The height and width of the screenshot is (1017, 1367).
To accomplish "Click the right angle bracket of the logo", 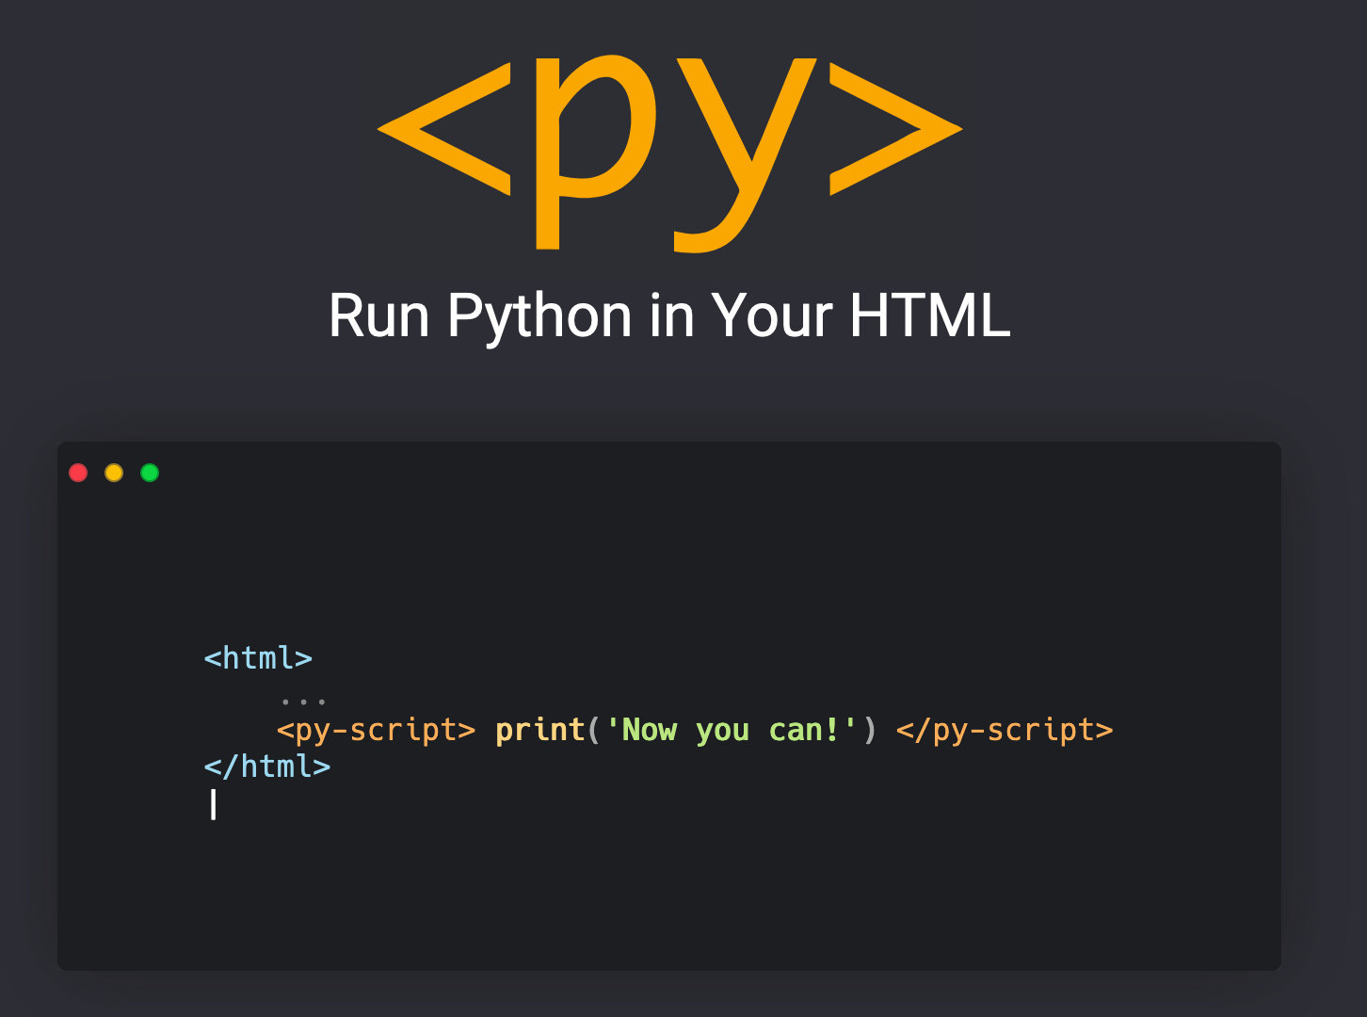I will [x=894, y=127].
